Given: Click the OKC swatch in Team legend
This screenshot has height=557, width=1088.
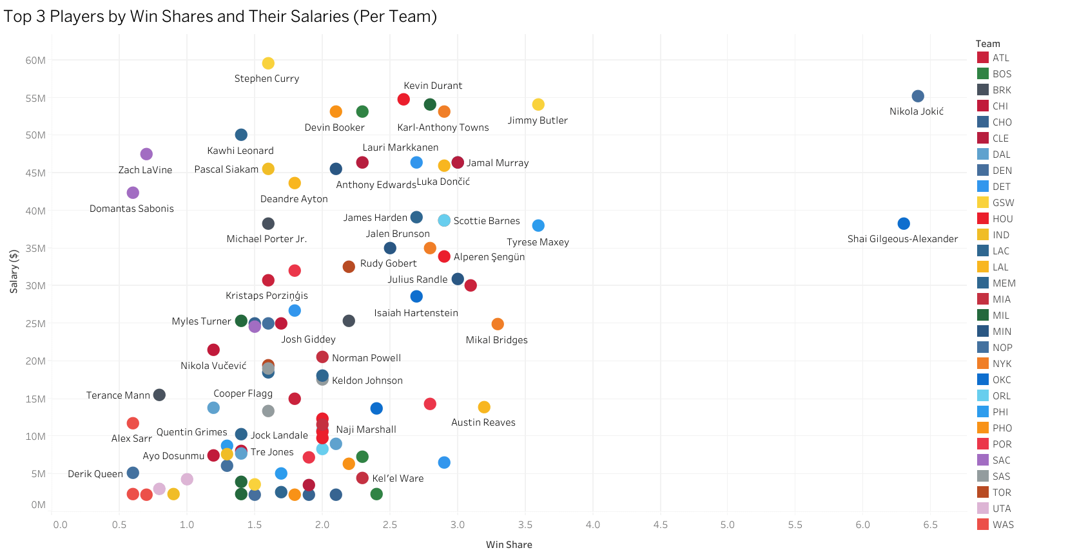Looking at the screenshot, I should click(983, 380).
